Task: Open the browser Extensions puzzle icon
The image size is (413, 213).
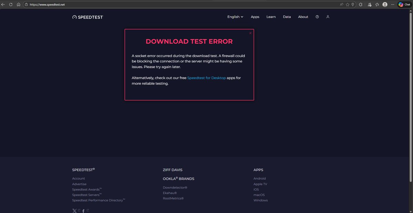Action: coord(360,4)
